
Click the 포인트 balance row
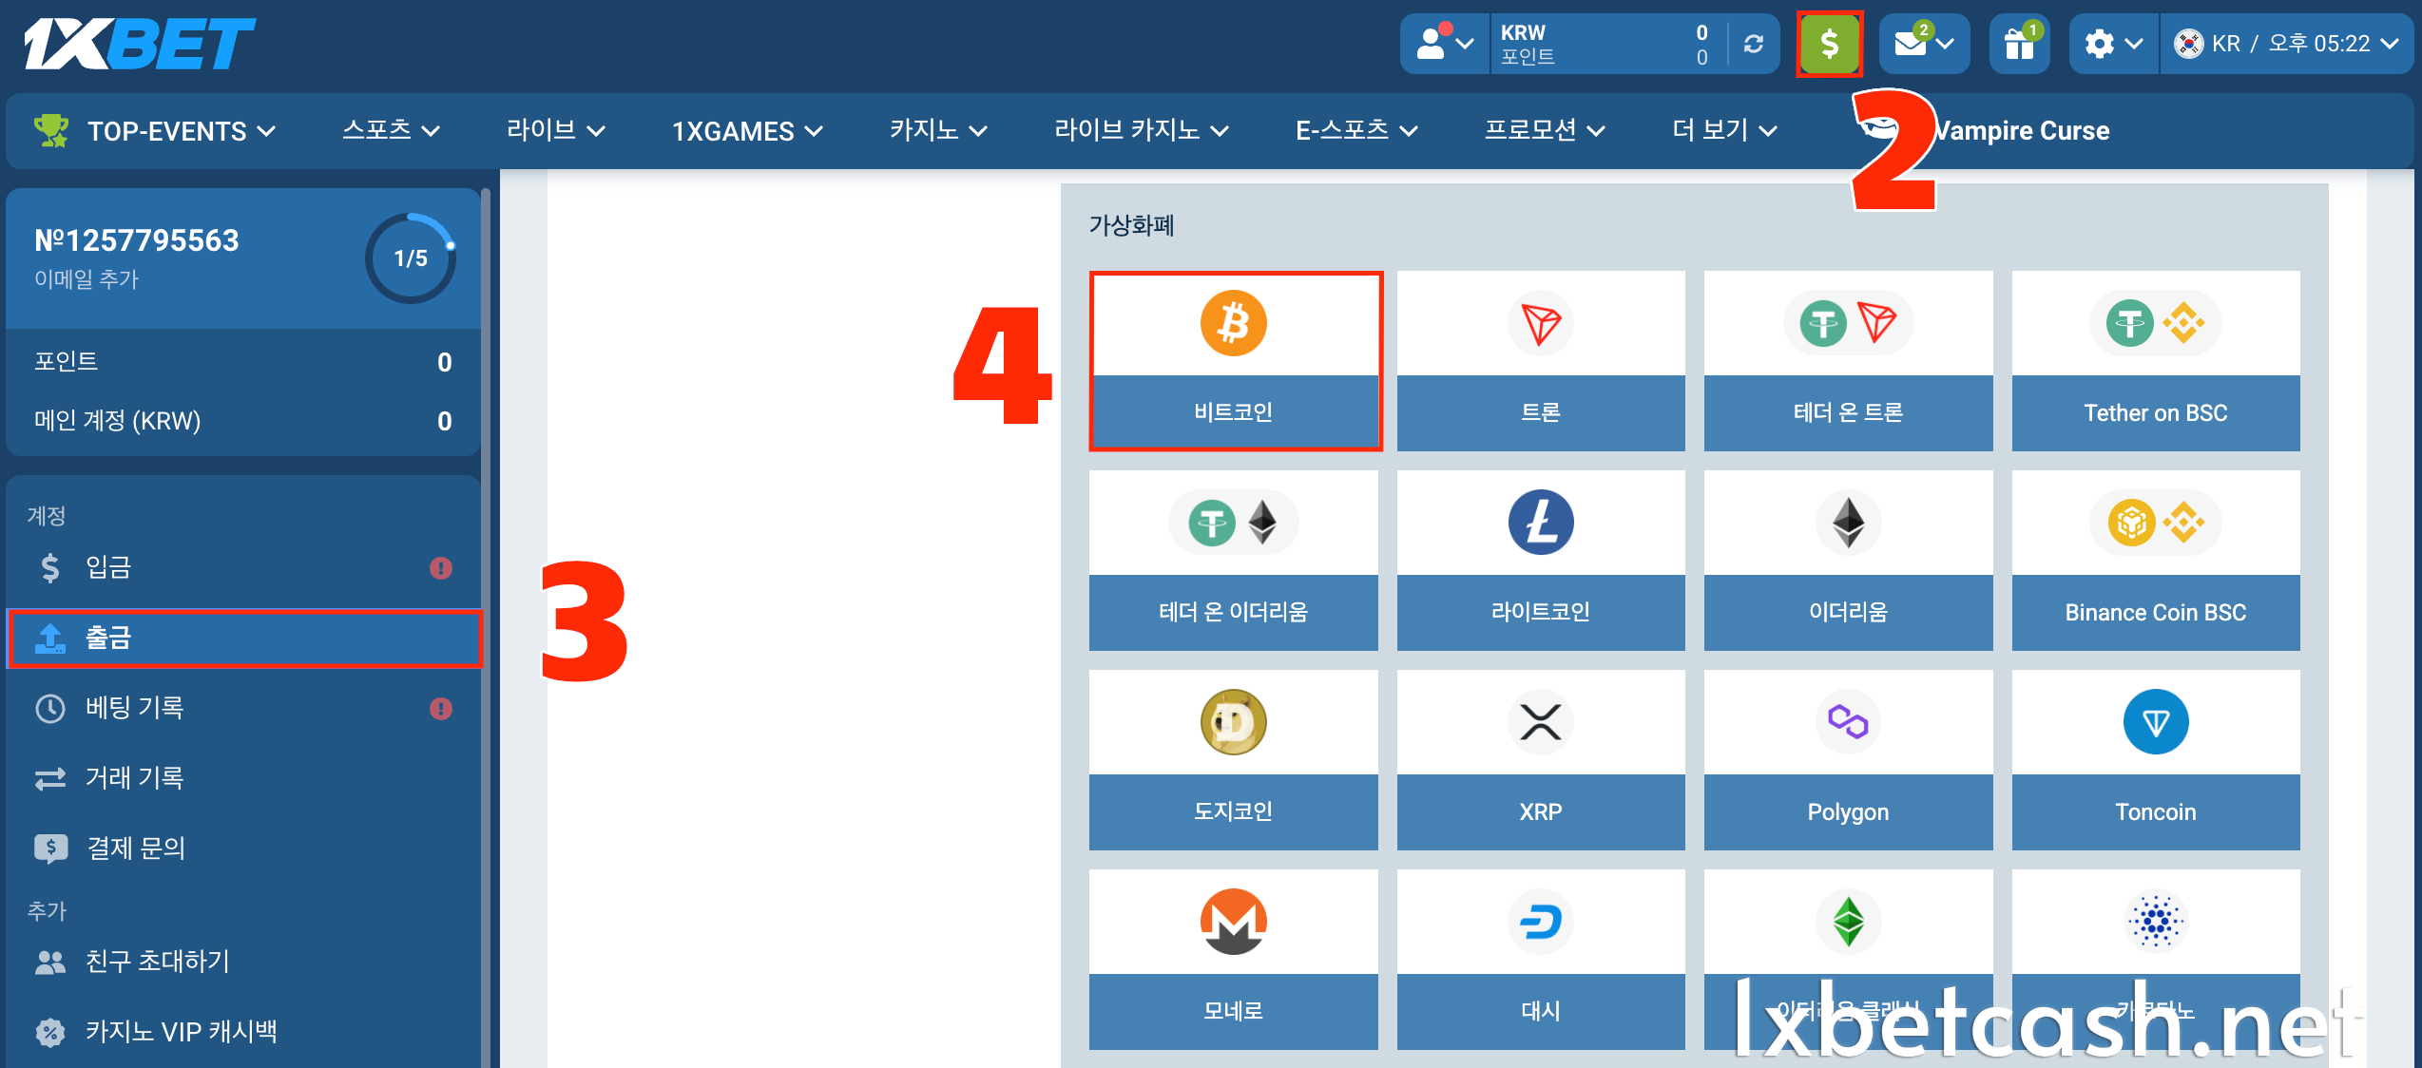click(x=243, y=362)
